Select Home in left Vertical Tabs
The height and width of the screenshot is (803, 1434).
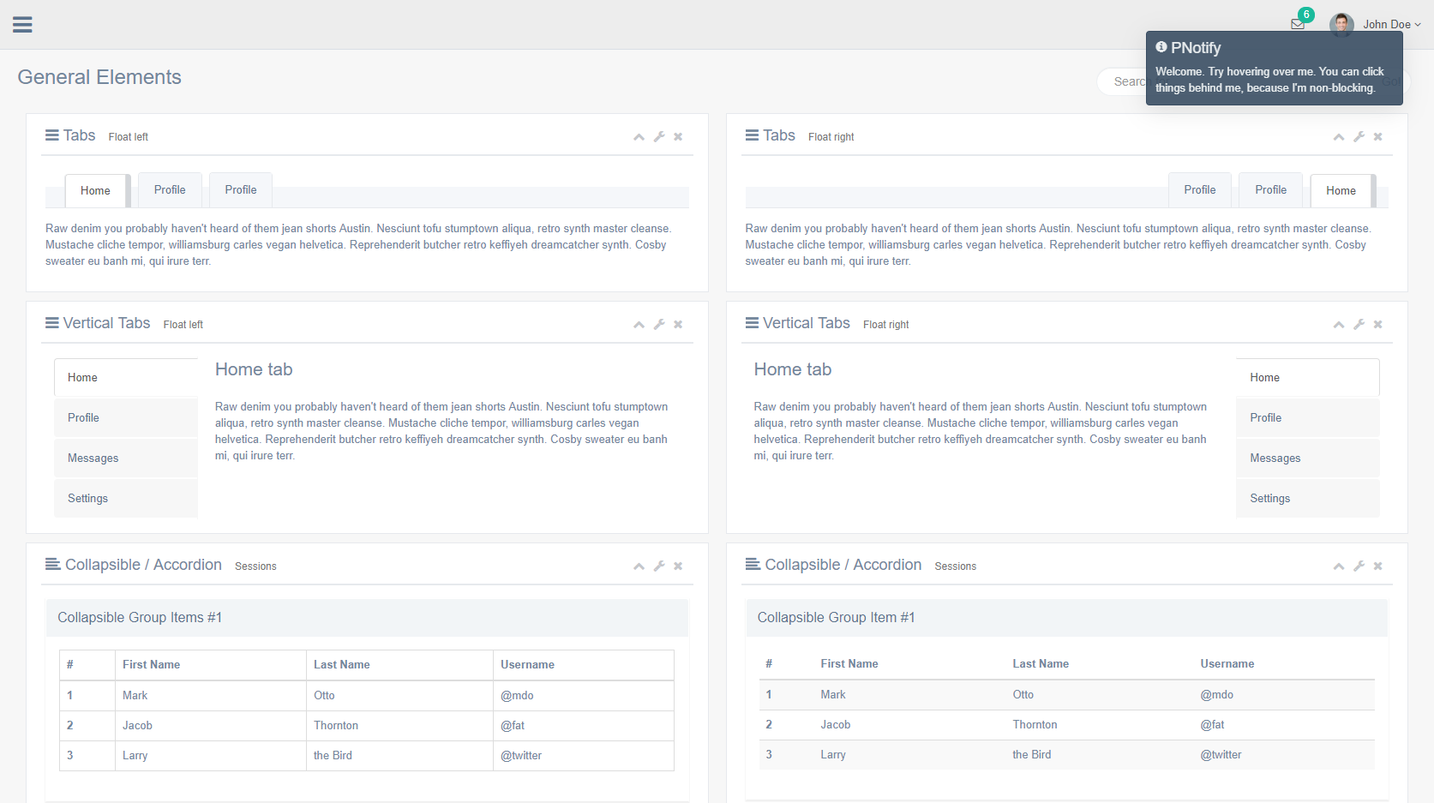pos(126,377)
